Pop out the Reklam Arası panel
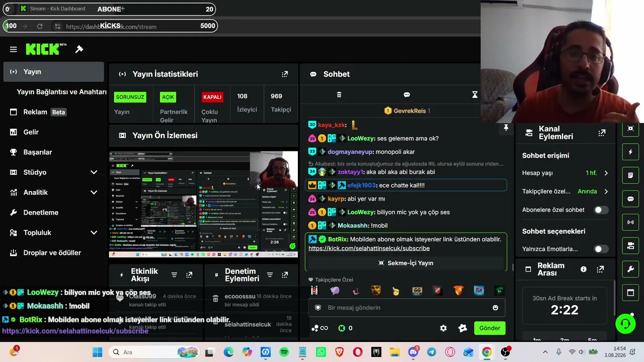Viewport: 644px width, 362px height. (600, 269)
